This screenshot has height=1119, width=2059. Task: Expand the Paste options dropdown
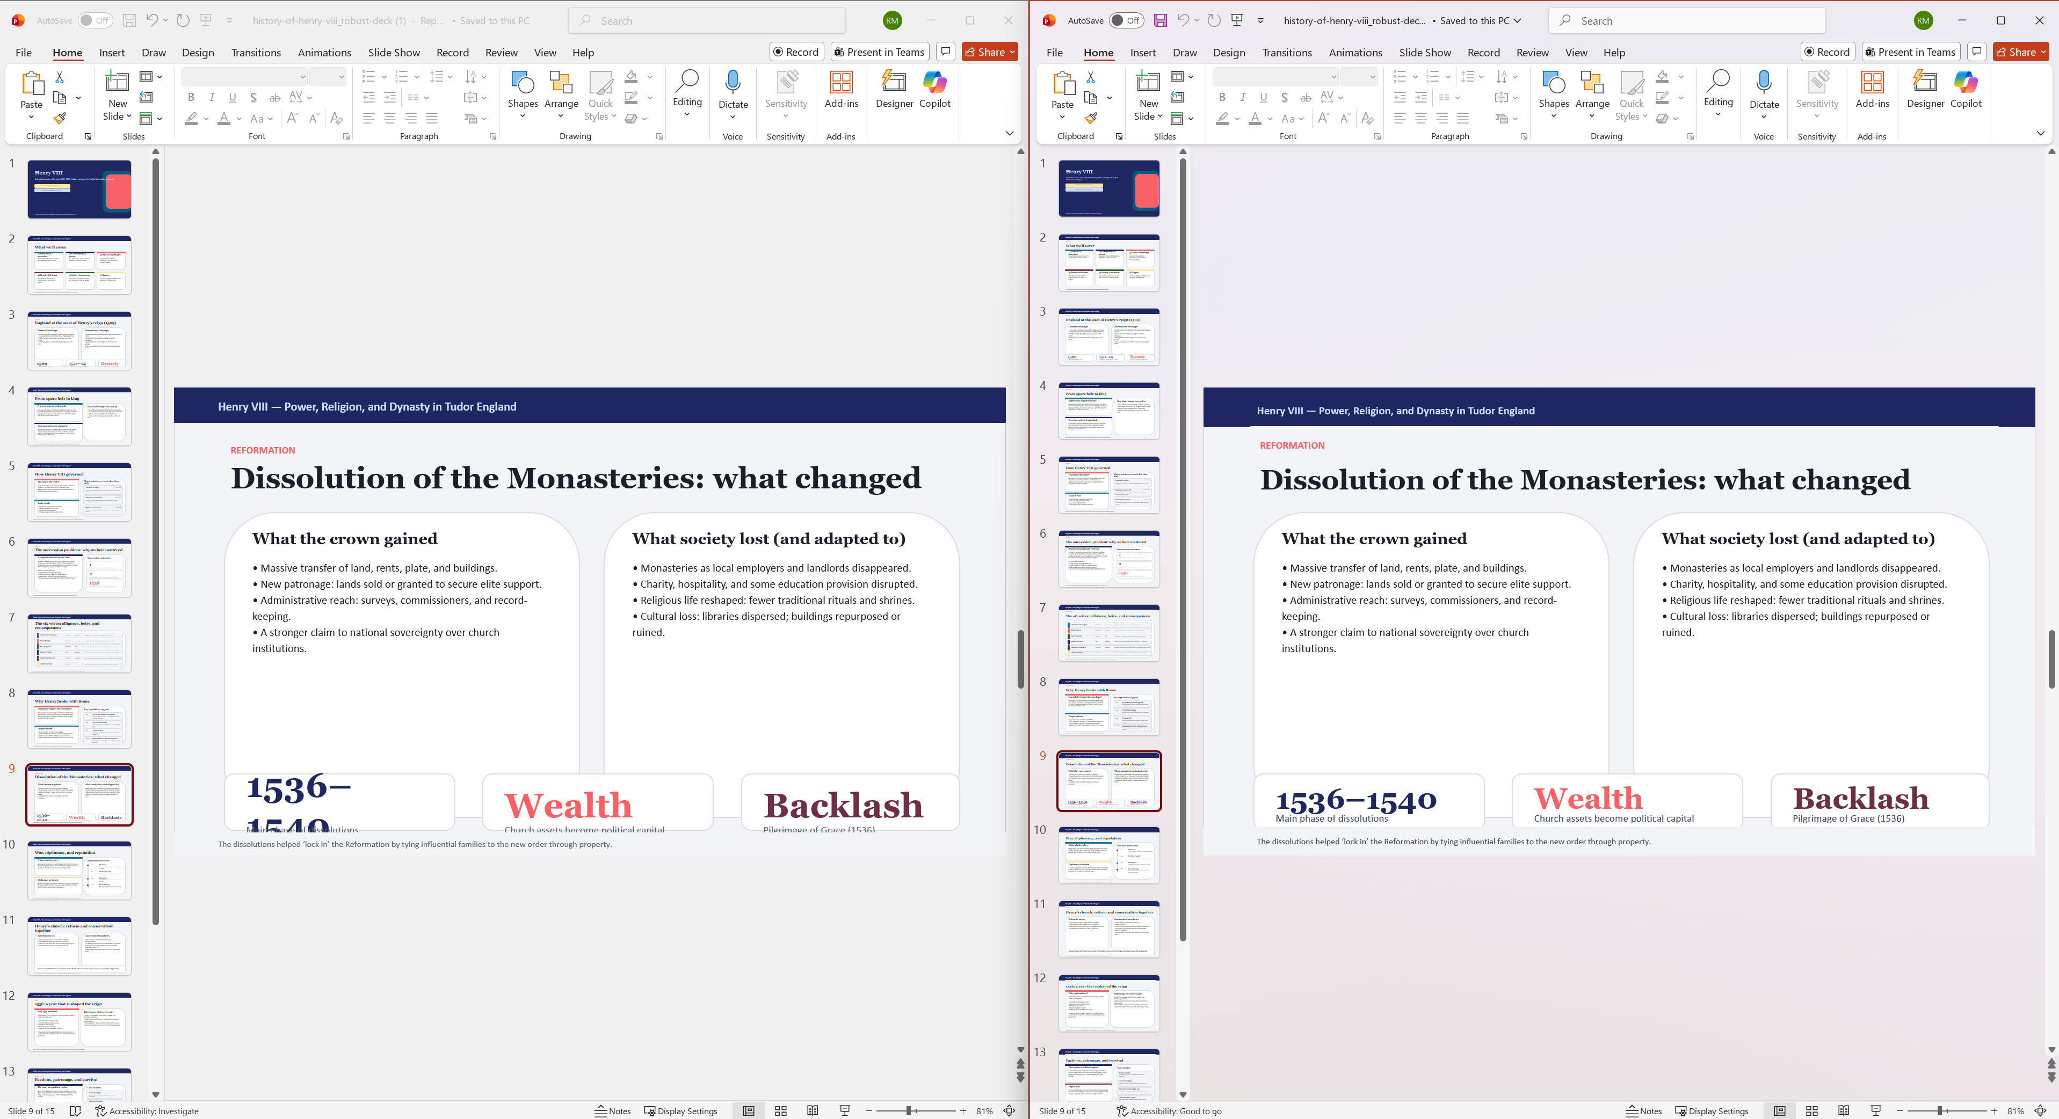(31, 116)
